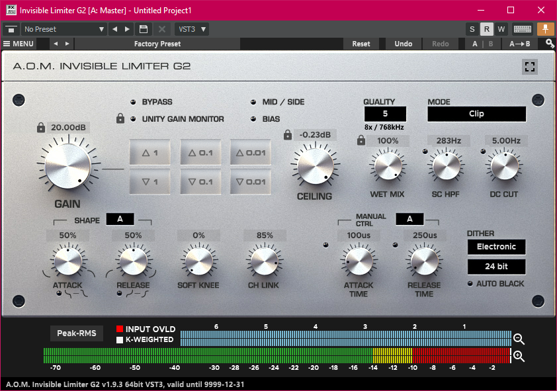Open the VST3 format dropdown
This screenshot has width=557, height=391.
[x=192, y=29]
